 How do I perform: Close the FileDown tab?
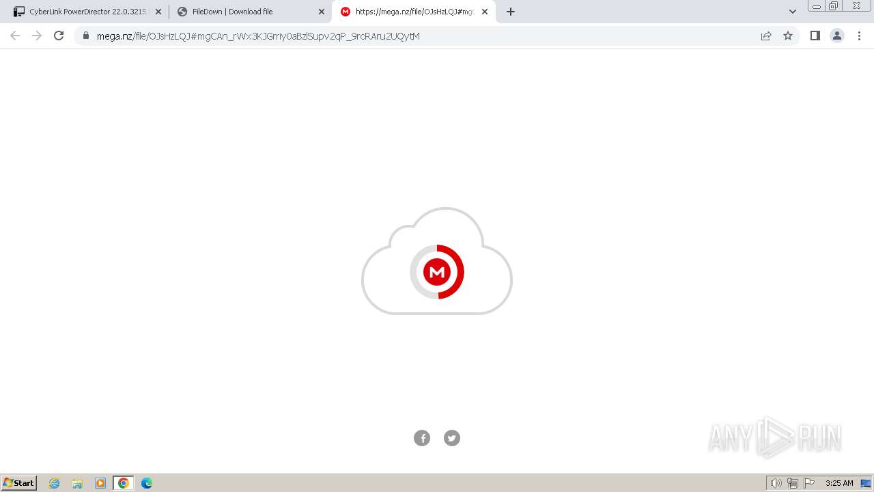pyautogui.click(x=322, y=12)
